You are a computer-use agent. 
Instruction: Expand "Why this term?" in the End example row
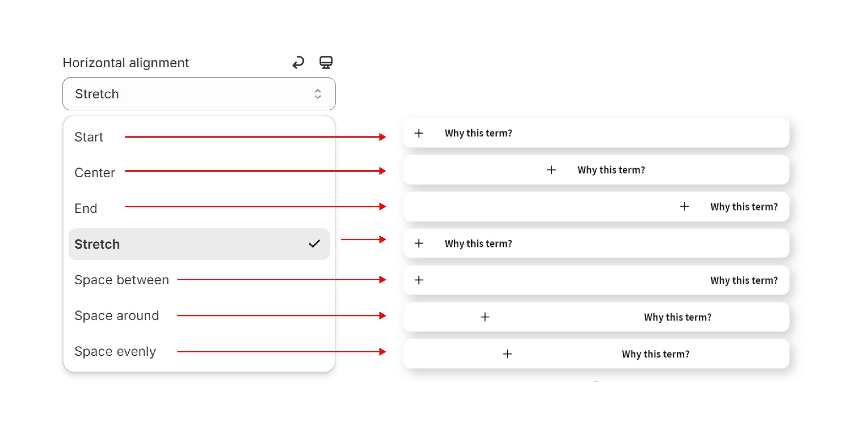744,207
